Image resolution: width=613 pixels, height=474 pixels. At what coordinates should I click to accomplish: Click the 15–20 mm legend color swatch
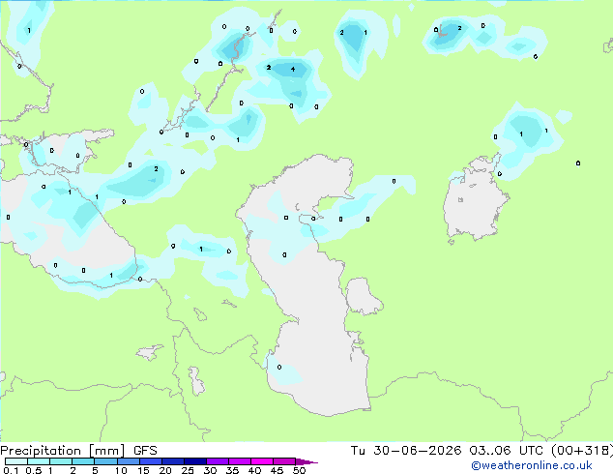click(x=151, y=461)
